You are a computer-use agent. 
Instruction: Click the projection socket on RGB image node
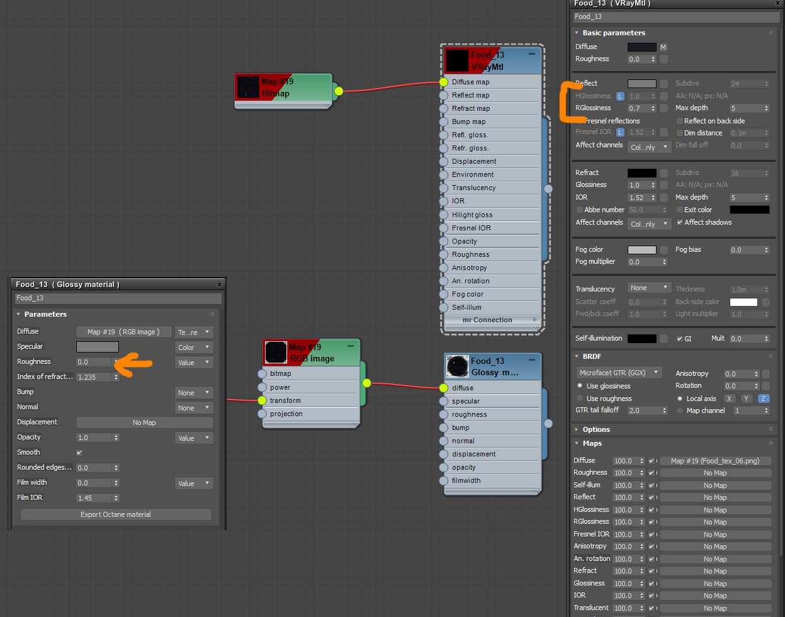(x=262, y=414)
